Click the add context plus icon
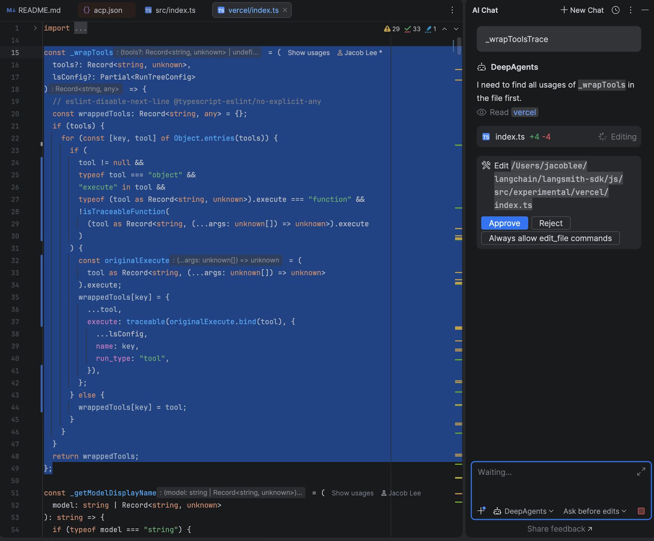Viewport: 654px width, 541px height. coord(482,511)
